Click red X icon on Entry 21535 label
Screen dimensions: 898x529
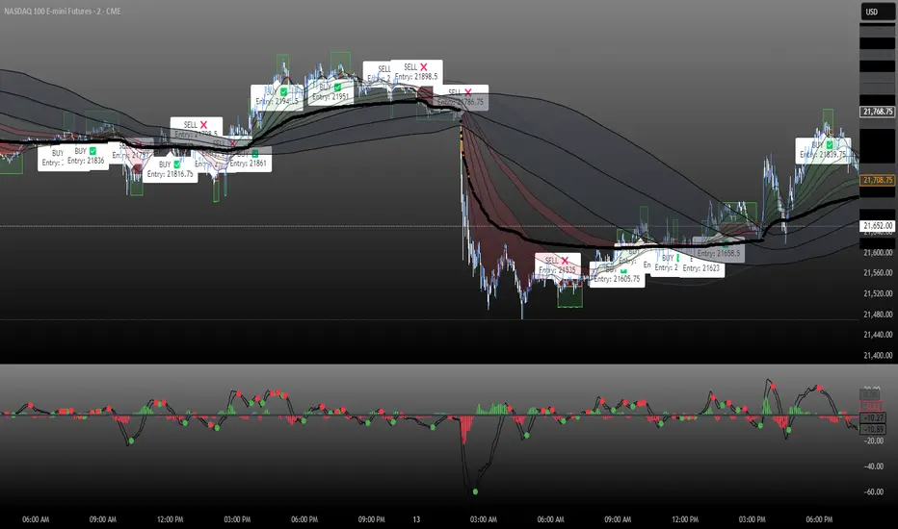coord(565,261)
